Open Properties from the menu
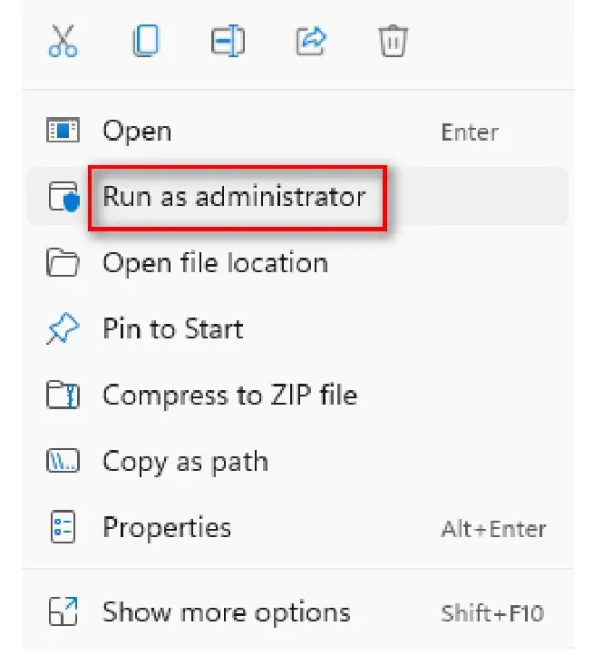Image resolution: width=603 pixels, height=665 pixels. tap(167, 527)
